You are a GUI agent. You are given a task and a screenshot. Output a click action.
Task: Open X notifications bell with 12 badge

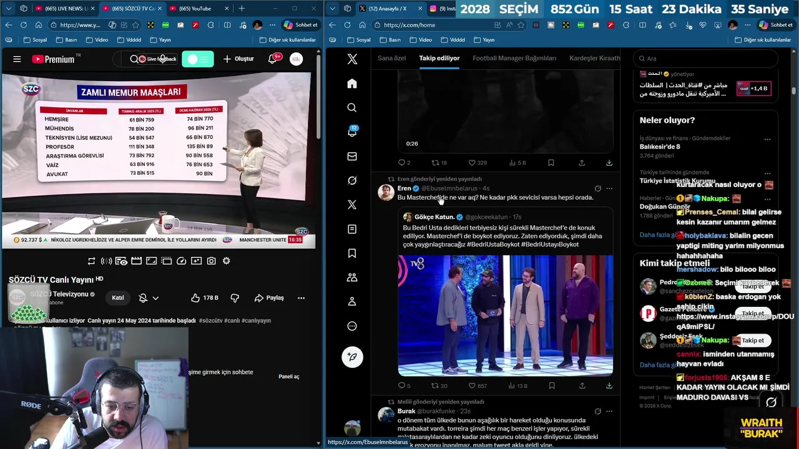pos(352,132)
